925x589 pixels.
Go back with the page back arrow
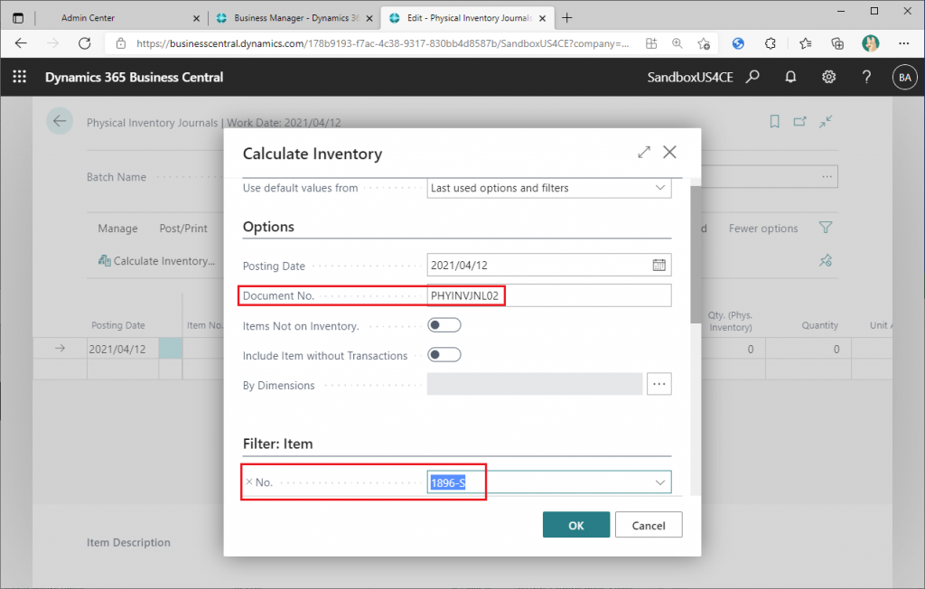[x=60, y=121]
